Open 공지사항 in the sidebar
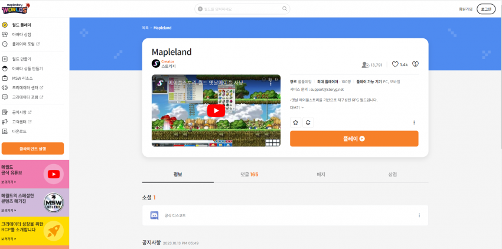 [21, 112]
